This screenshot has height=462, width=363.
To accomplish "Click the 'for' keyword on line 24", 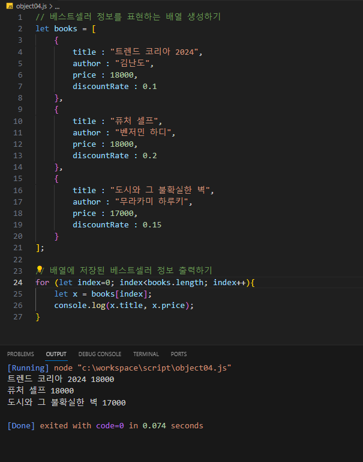I will [x=43, y=283].
